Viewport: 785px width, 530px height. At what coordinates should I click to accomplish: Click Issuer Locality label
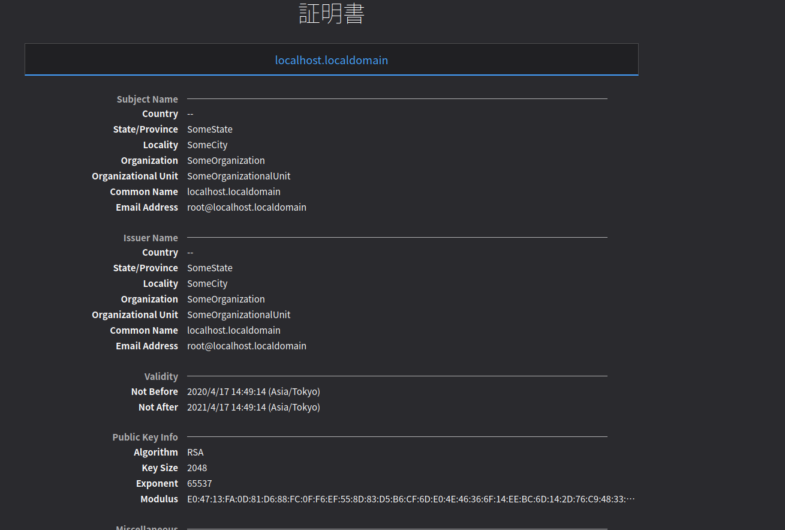161,284
